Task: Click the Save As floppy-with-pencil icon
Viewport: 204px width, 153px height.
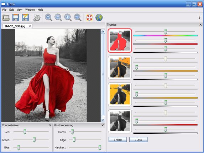Action: tap(25, 17)
